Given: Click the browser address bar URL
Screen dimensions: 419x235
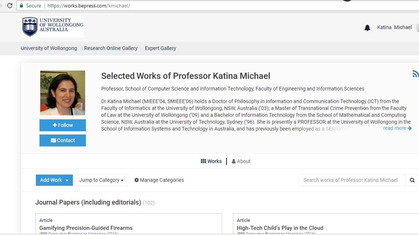Looking at the screenshot, I should [89, 6].
